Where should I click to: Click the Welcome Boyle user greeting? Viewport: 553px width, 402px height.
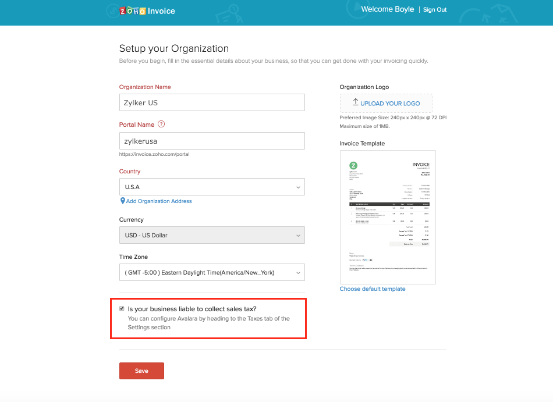387,9
